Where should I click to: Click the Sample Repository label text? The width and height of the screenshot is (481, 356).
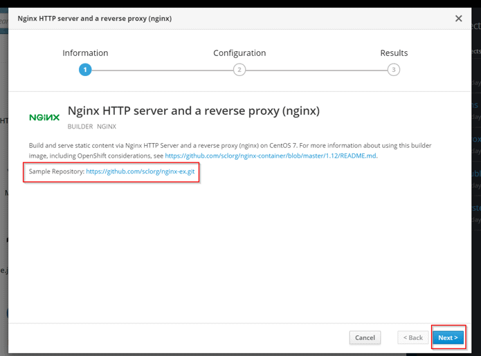[x=56, y=171]
